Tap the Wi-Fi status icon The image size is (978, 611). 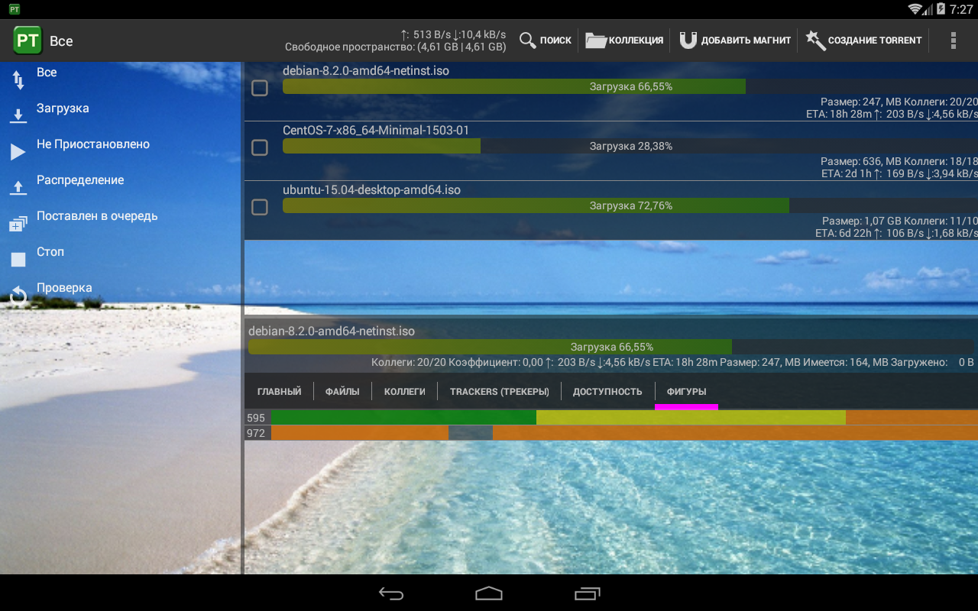tap(915, 9)
